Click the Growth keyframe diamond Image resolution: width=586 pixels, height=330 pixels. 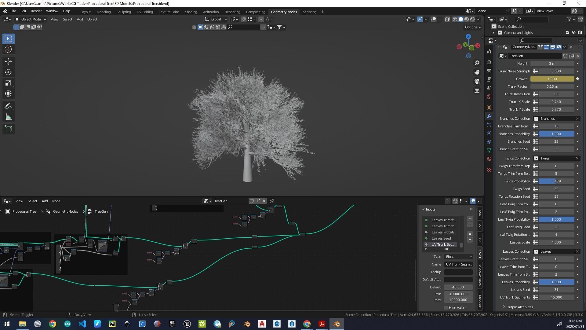577,79
